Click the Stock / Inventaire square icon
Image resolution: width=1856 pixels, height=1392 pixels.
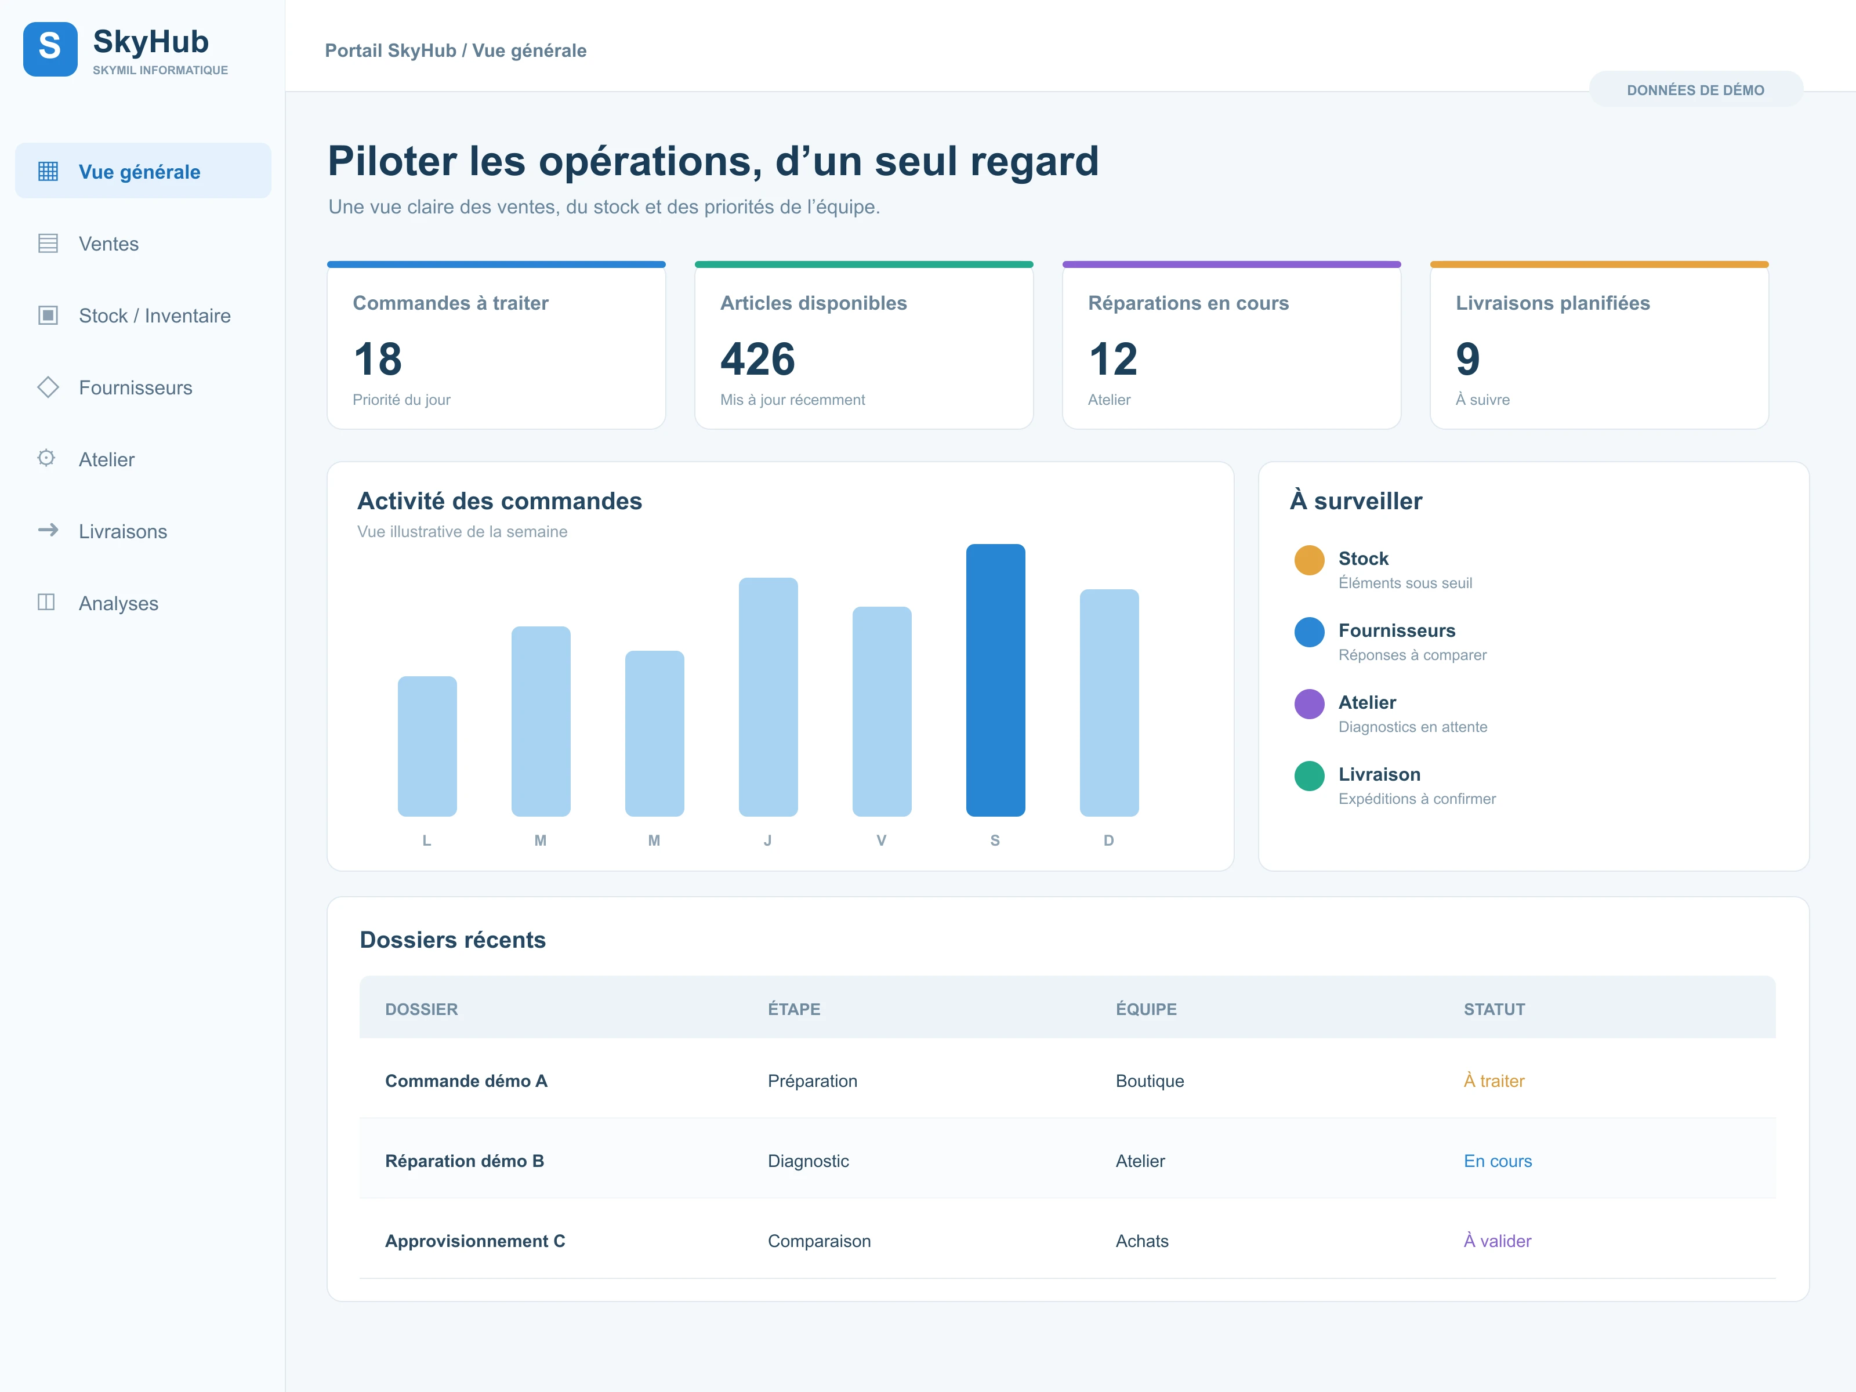[48, 316]
